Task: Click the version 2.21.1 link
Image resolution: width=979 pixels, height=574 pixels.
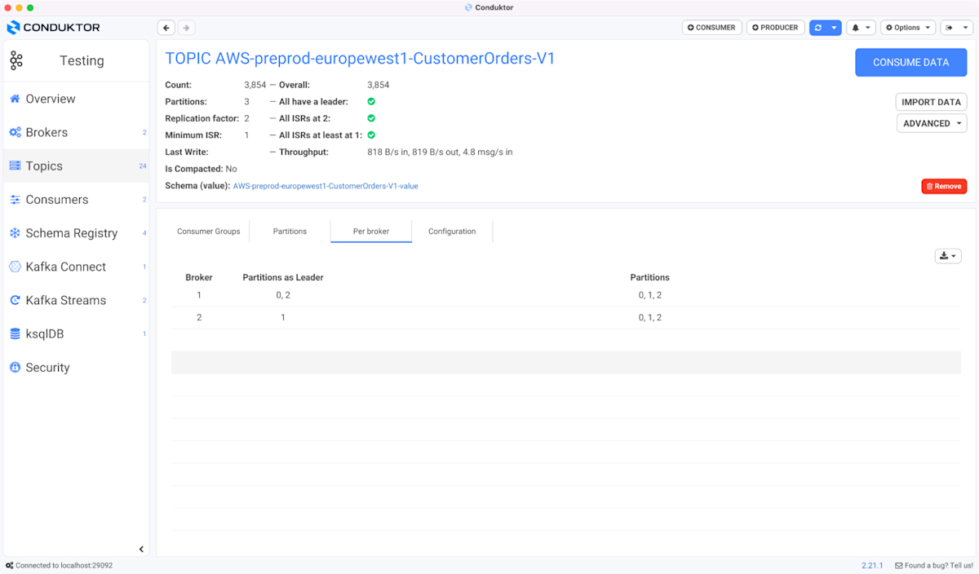Action: point(872,565)
